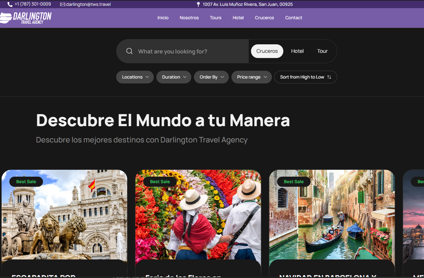Expand the Duration filter dropdown
The width and height of the screenshot is (424, 278).
click(174, 77)
